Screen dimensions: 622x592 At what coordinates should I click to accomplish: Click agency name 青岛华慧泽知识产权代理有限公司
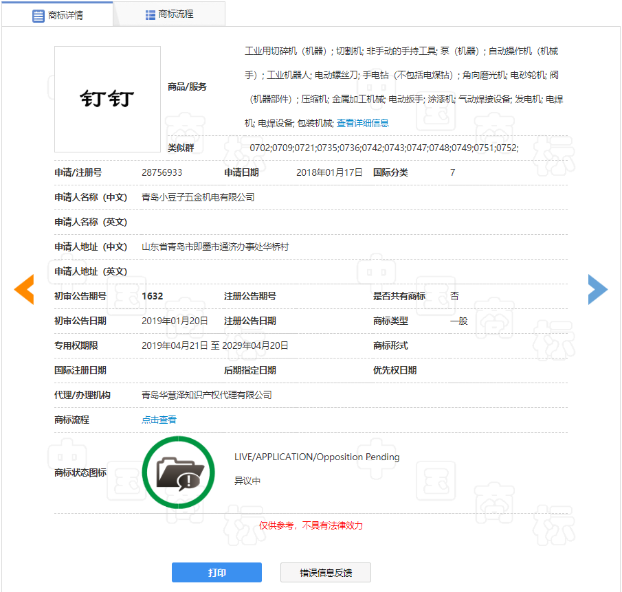[206, 395]
